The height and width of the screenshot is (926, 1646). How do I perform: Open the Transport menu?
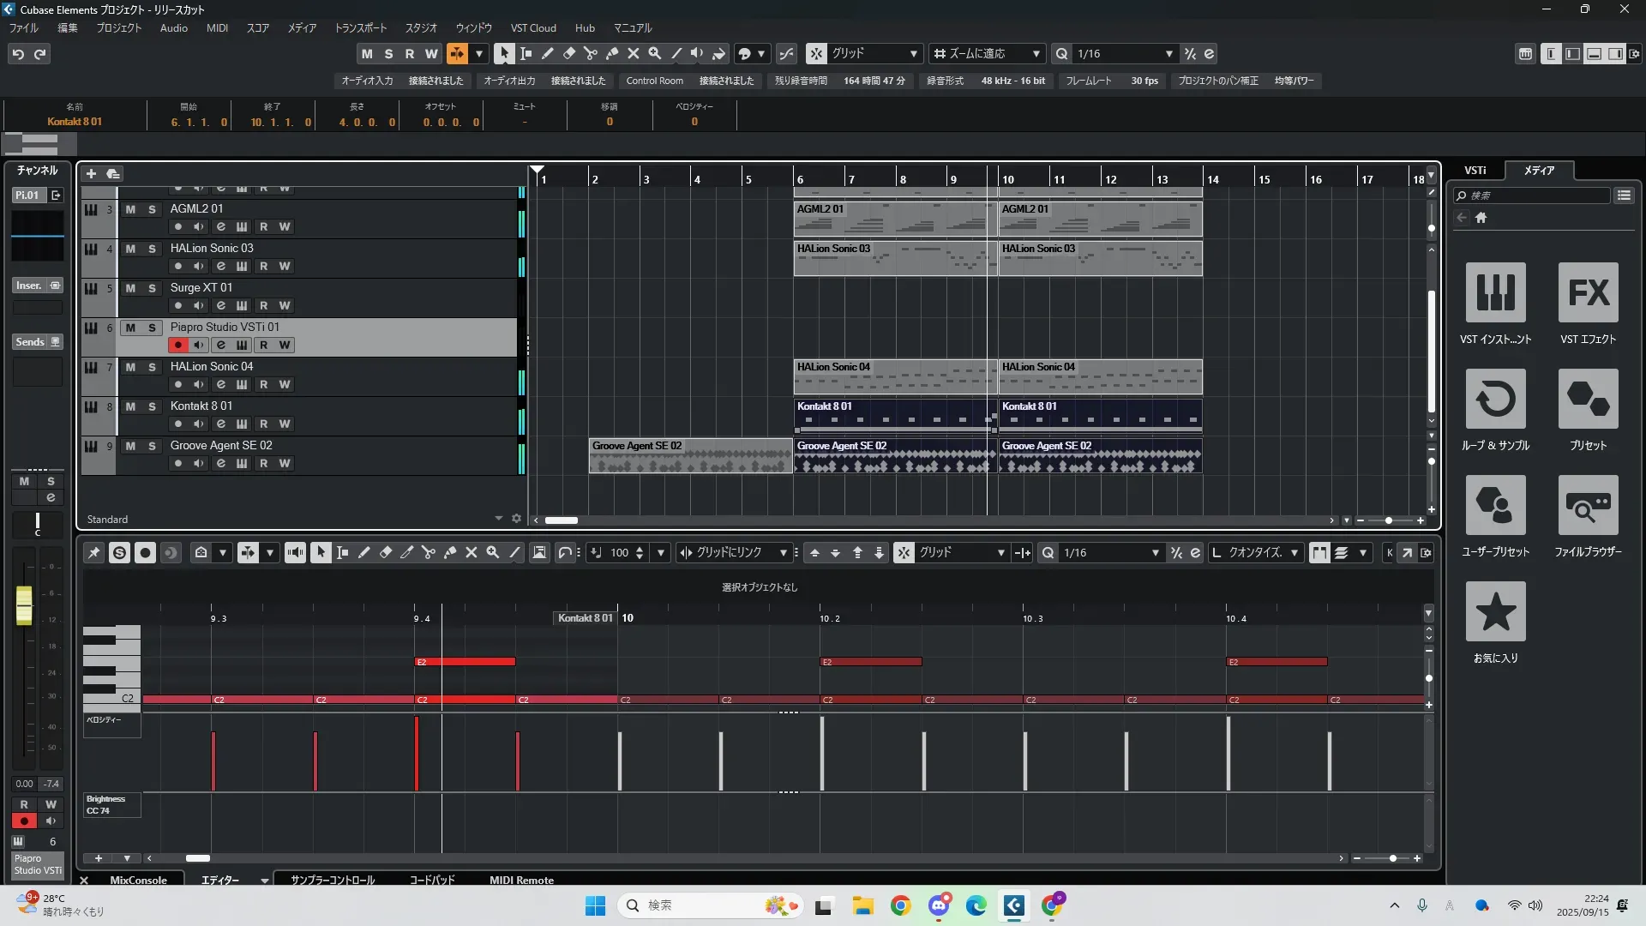(x=360, y=27)
